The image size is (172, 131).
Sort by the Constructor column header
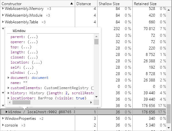point(37,4)
